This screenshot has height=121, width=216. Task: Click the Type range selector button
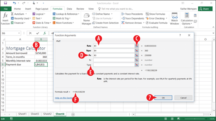coord(136,65)
